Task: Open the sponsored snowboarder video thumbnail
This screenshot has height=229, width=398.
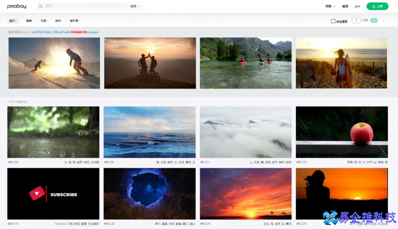Action: [x=54, y=63]
